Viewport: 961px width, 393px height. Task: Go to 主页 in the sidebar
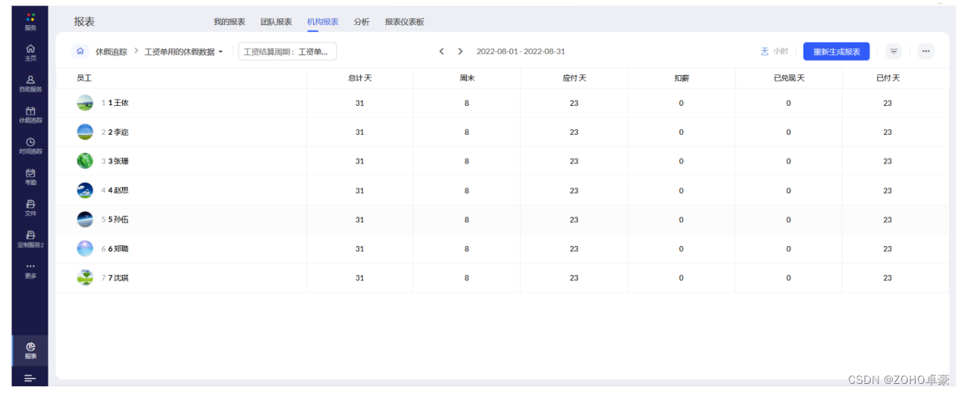click(30, 52)
